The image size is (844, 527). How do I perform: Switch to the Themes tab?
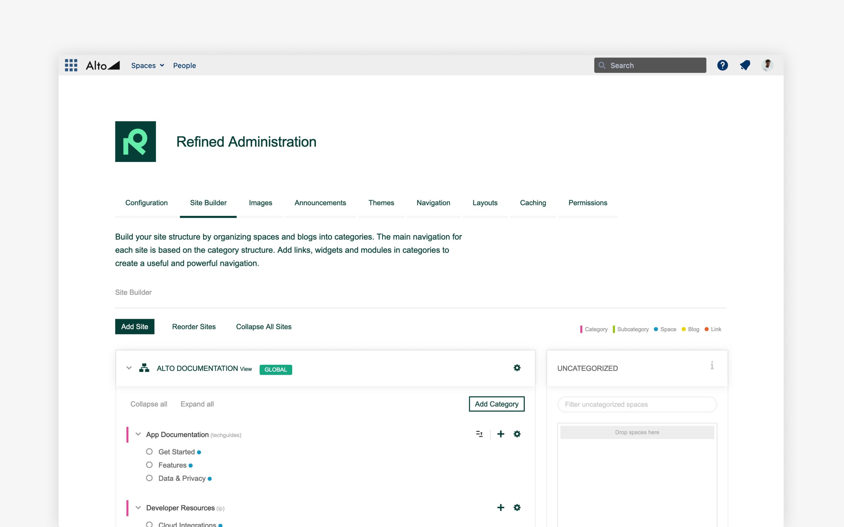pyautogui.click(x=381, y=203)
